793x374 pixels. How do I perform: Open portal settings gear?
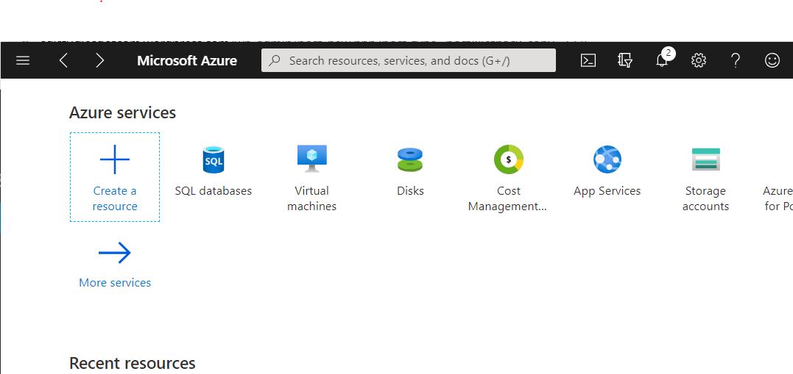pos(699,60)
